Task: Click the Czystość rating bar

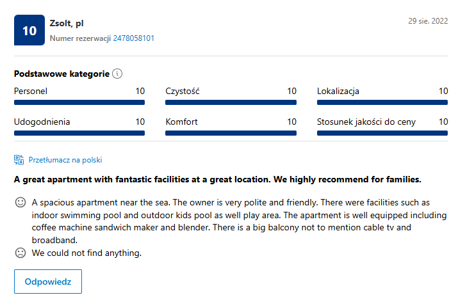Action: [x=231, y=102]
